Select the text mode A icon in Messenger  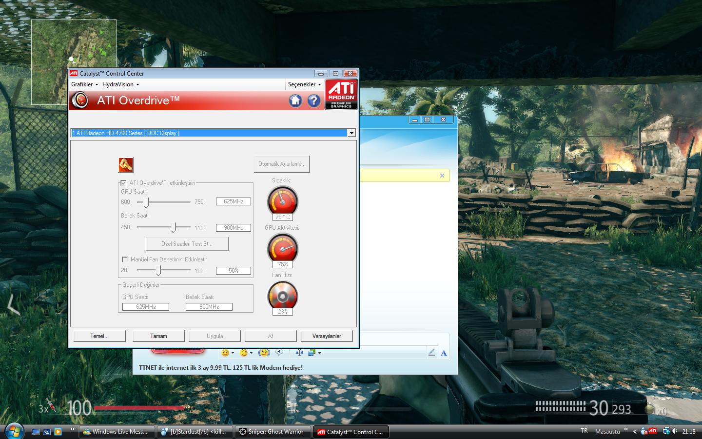click(444, 353)
